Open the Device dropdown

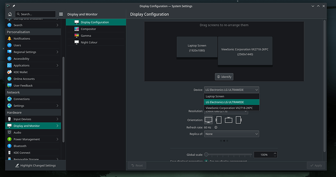tap(231, 89)
